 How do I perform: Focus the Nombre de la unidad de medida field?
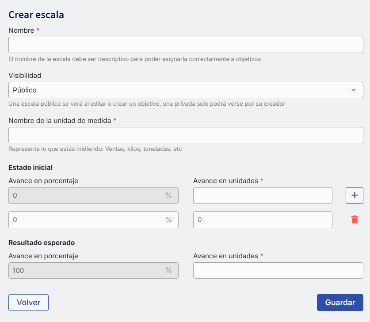click(186, 135)
